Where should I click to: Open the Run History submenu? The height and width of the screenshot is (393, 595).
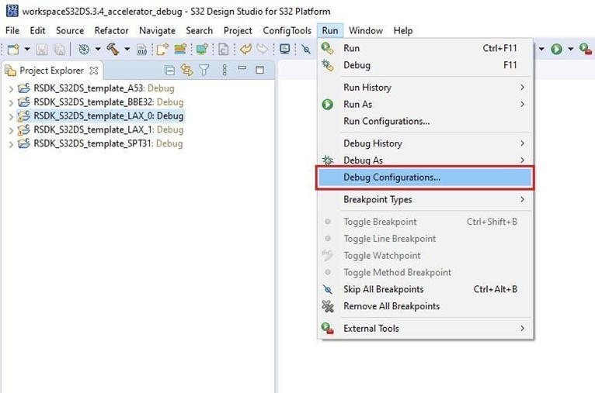425,88
